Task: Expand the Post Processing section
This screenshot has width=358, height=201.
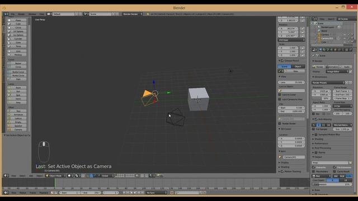Action: click(323, 148)
